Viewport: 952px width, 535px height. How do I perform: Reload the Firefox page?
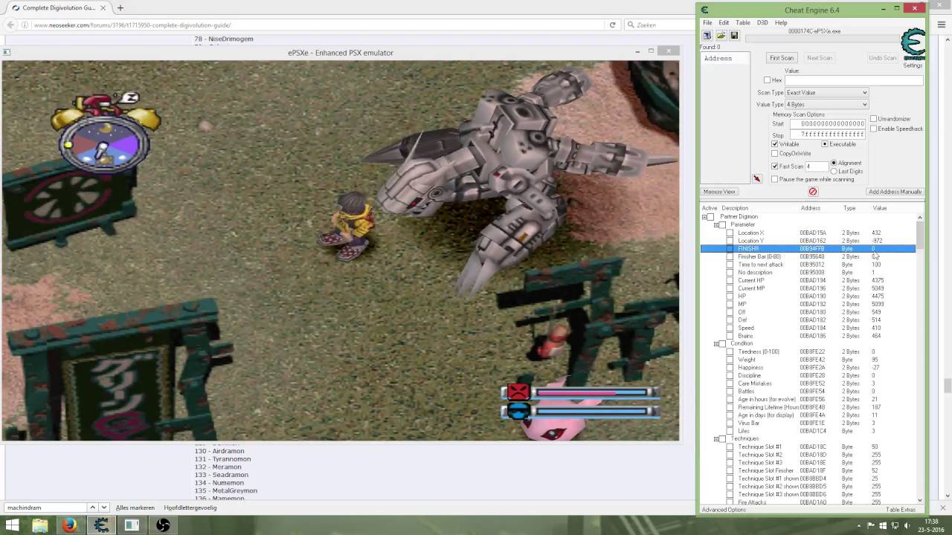pos(612,25)
